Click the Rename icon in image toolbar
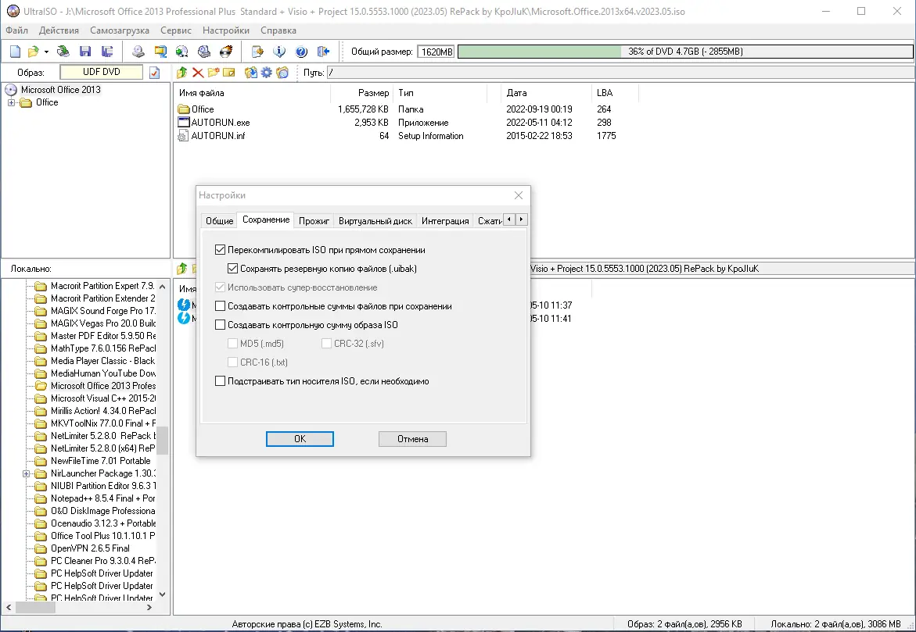This screenshot has height=632, width=916. (229, 73)
